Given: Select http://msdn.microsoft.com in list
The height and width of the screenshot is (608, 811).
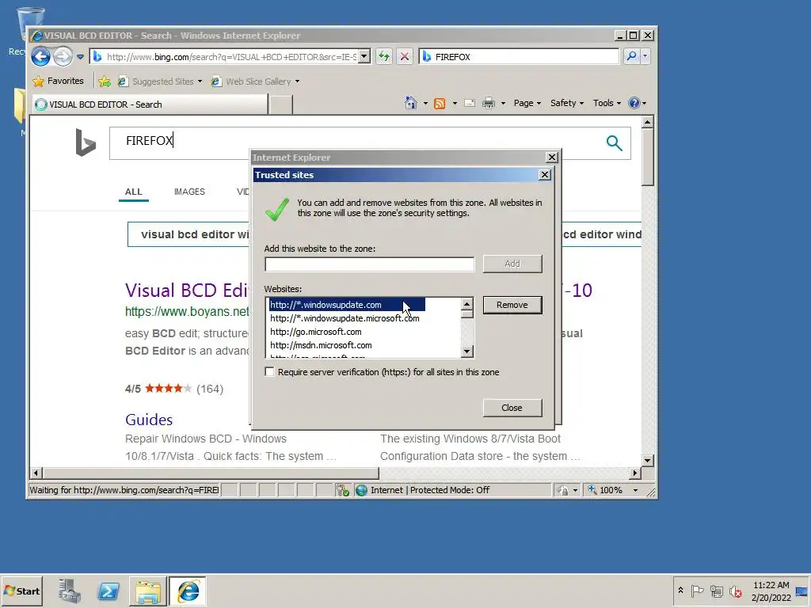Looking at the screenshot, I should [x=321, y=345].
